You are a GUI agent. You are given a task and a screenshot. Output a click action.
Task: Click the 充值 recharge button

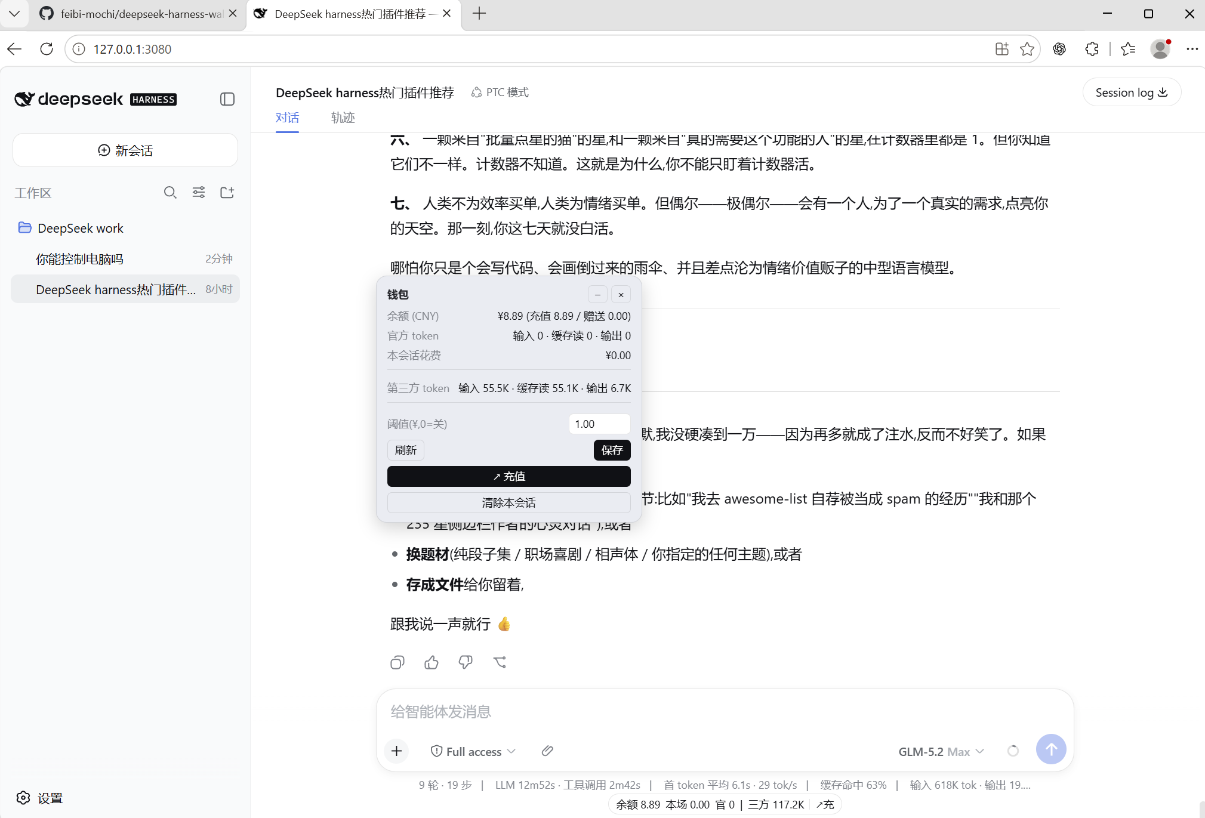(509, 476)
